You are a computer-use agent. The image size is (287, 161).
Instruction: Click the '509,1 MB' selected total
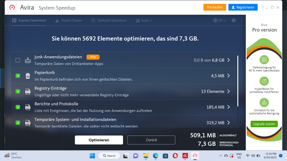tap(203, 135)
